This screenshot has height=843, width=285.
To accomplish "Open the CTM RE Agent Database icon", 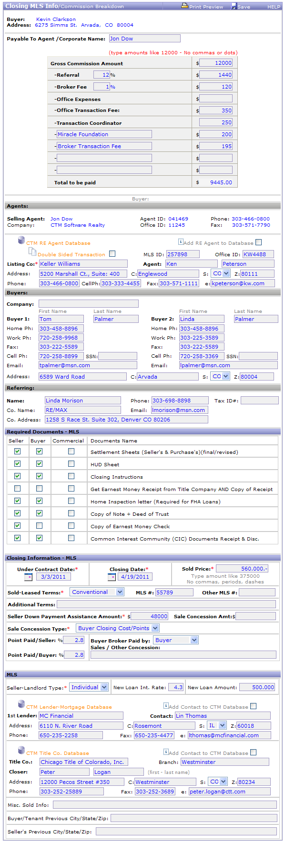I will click(21, 241).
